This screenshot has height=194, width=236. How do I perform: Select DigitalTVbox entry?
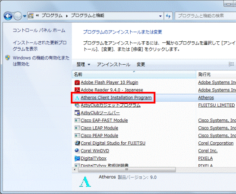[x=94, y=158]
